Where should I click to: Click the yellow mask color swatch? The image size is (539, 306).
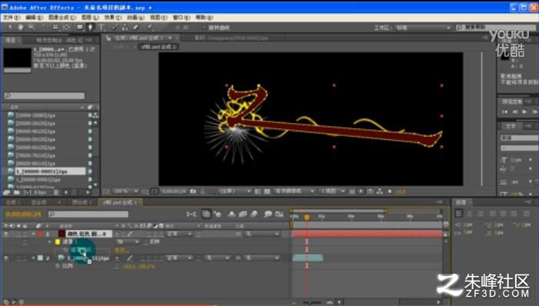pyautogui.click(x=58, y=241)
